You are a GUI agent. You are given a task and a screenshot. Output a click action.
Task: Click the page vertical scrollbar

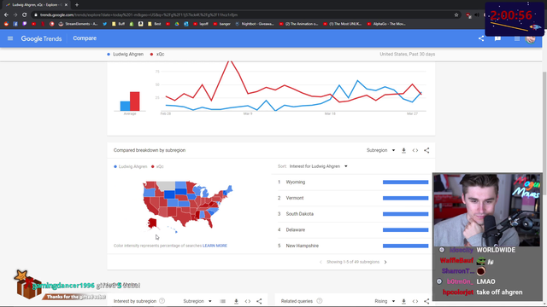point(544,132)
